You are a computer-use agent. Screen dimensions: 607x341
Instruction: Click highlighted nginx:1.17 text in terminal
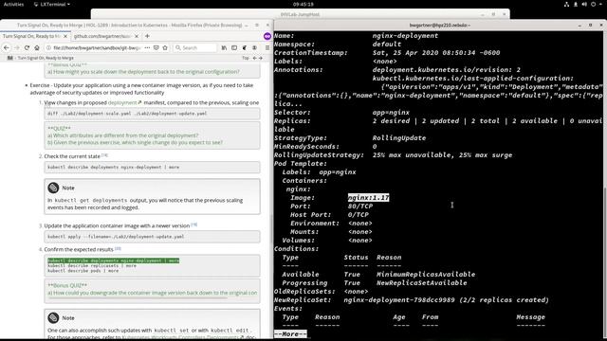[369, 198]
